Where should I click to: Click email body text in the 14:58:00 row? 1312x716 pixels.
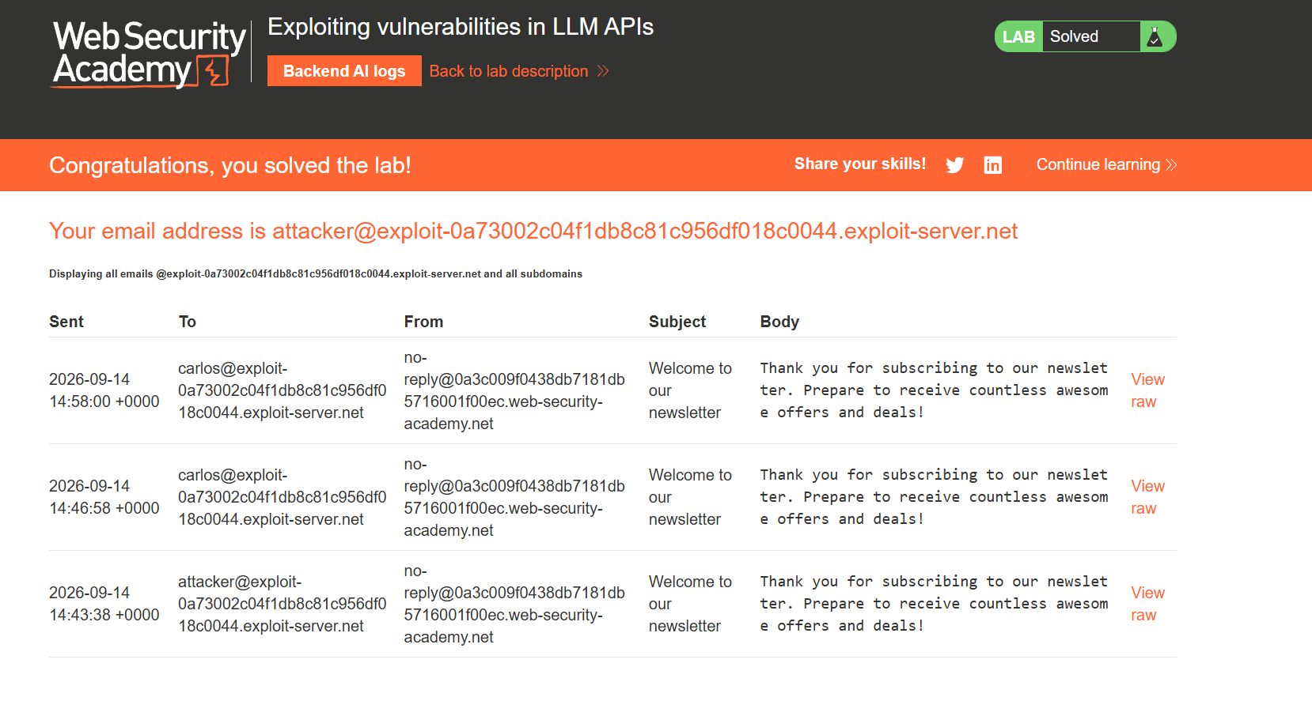934,390
